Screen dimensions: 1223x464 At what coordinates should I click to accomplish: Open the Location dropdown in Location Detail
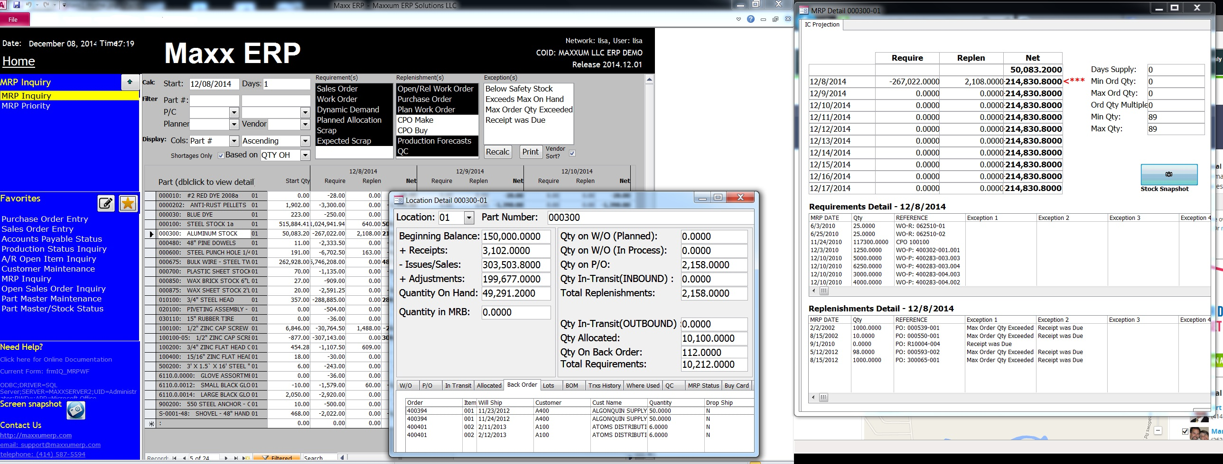[468, 218]
